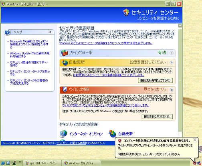Click the Security Center shield icon in header
The image size is (202, 166).
point(126,12)
